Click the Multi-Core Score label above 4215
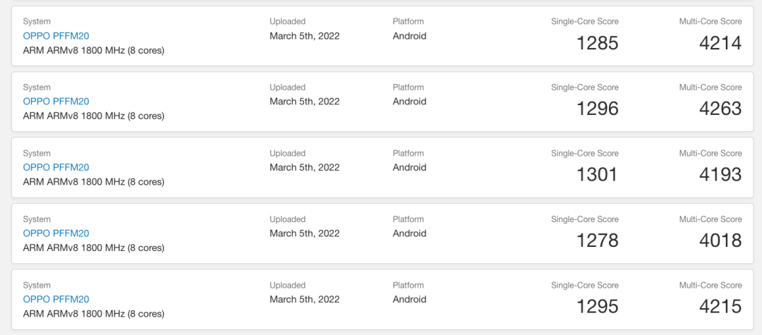 click(x=710, y=286)
